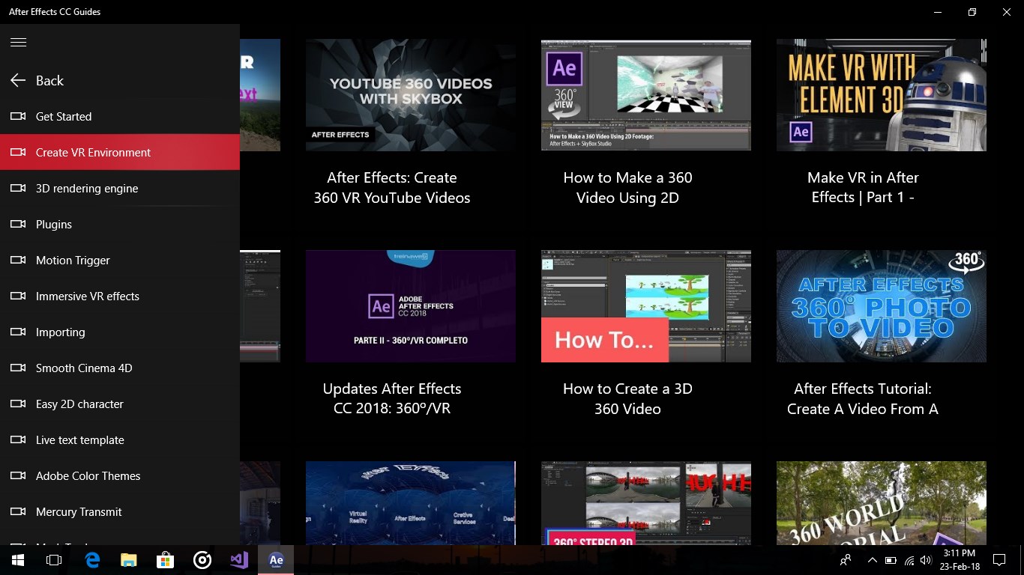Open Task View from the taskbar
1024x575 pixels.
(54, 560)
